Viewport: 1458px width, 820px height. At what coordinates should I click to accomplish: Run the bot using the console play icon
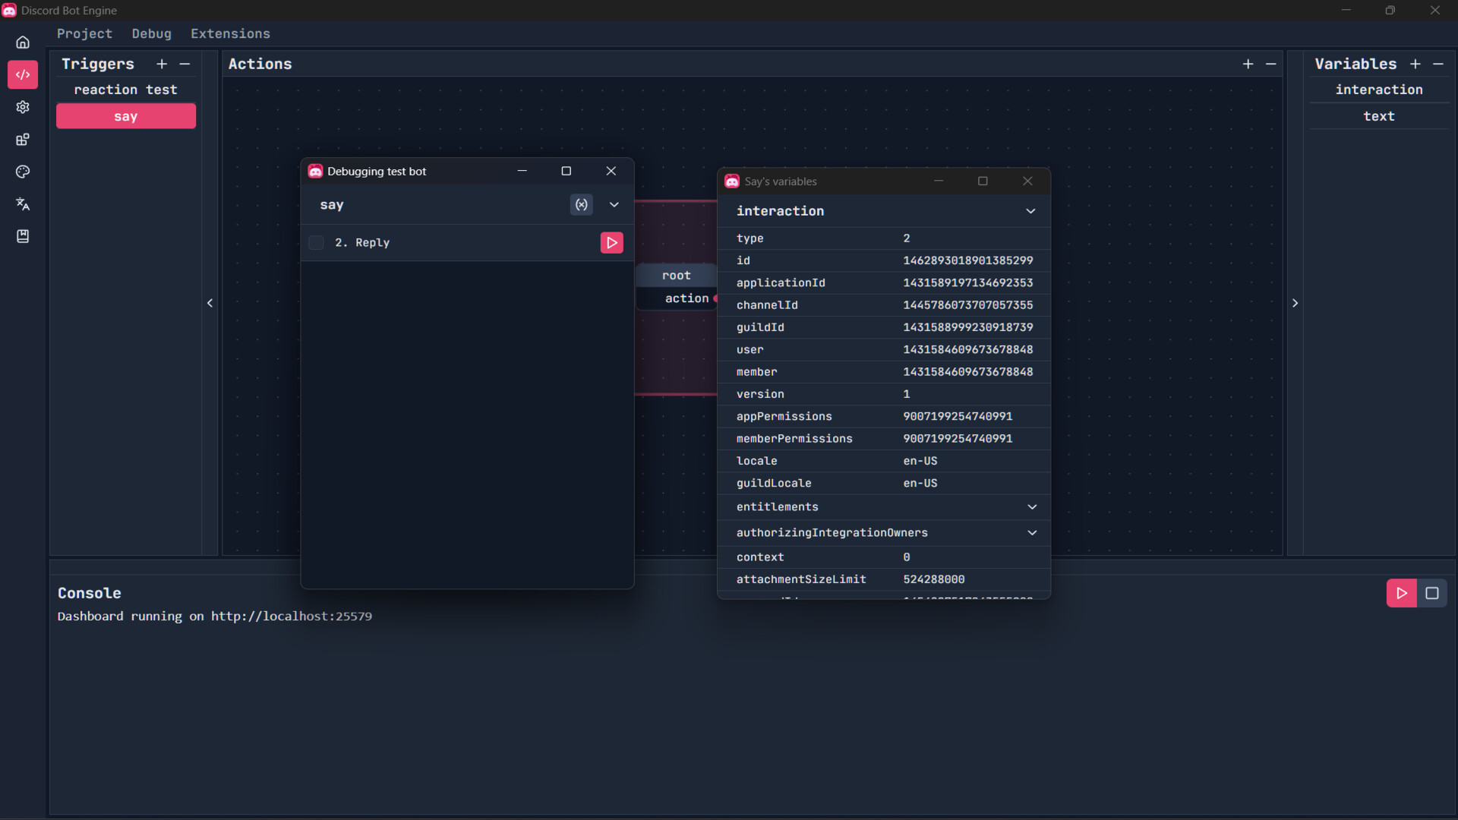(1401, 593)
